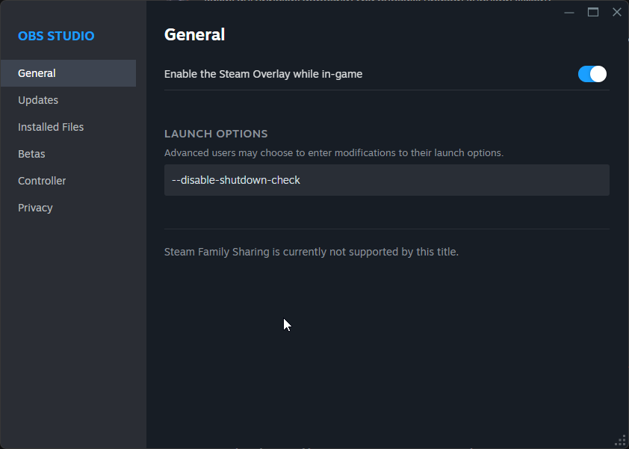Focus the launch options text field
The image size is (629, 449).
tap(386, 180)
